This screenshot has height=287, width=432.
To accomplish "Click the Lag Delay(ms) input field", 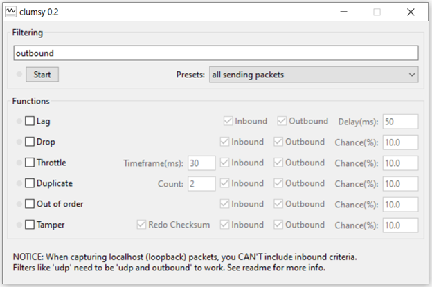I will pos(400,122).
